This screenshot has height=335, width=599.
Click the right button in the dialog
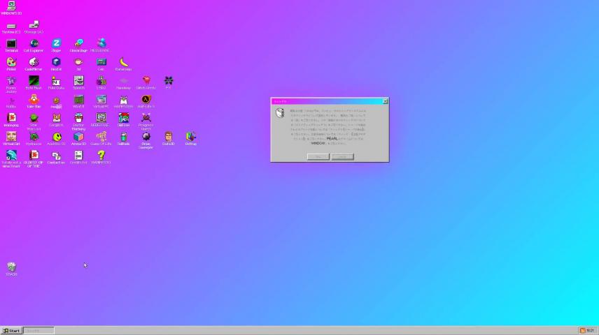(343, 156)
